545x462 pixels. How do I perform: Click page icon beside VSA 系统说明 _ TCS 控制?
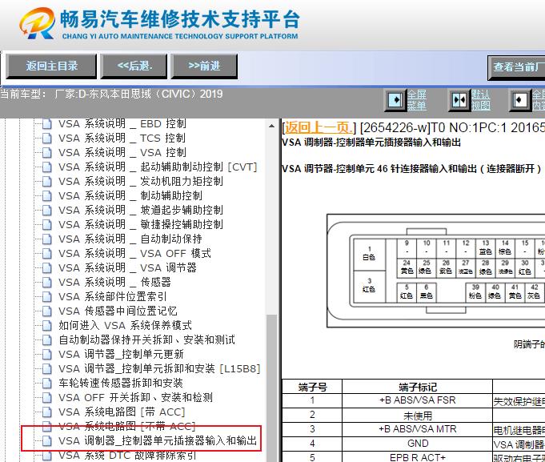pos(47,138)
